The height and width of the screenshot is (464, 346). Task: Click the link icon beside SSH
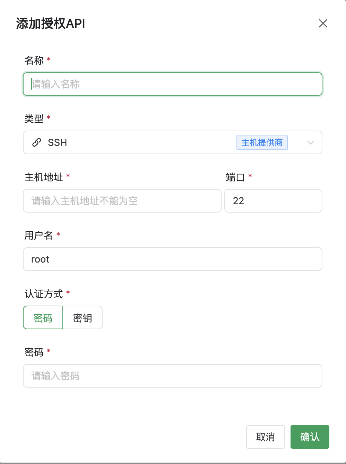coord(37,142)
